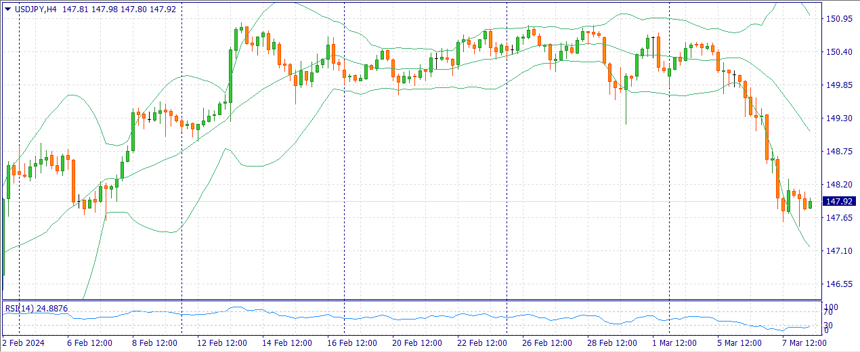The width and height of the screenshot is (860, 352).
Task: Click the 12 Feb 12:00 time label
Action: click(222, 343)
